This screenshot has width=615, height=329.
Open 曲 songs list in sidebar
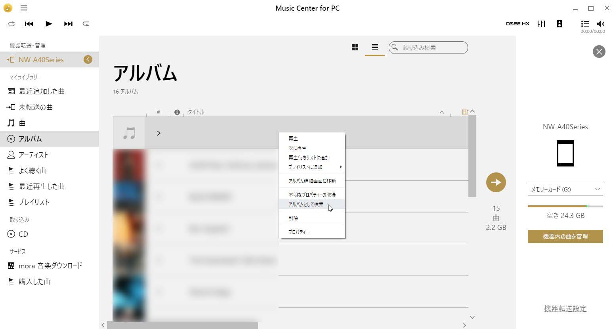point(50,123)
